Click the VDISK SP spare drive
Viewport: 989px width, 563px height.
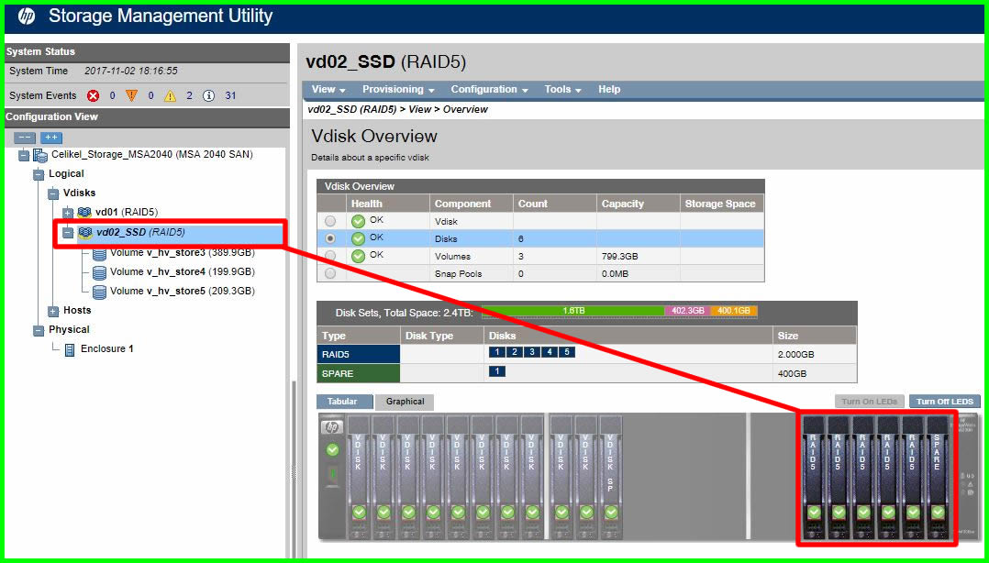(x=611, y=477)
